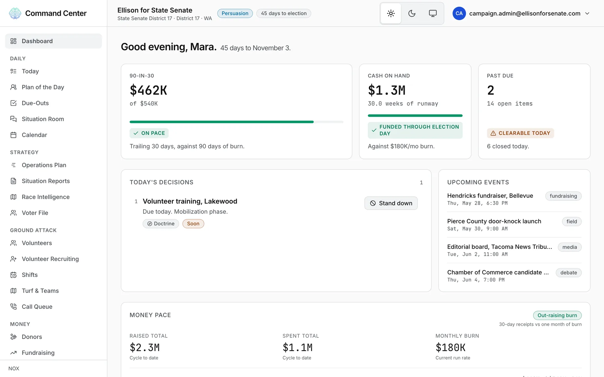Click the Plan of the Day icon

[13, 87]
